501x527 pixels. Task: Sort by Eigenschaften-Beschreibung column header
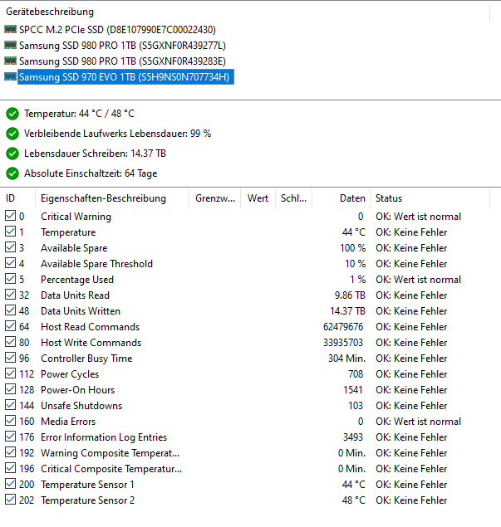click(112, 198)
